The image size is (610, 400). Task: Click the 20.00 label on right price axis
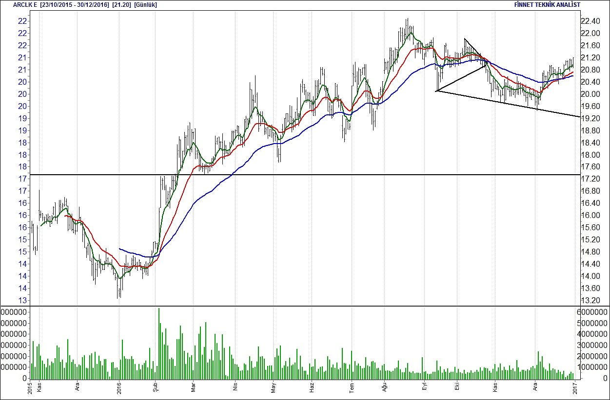[590, 94]
